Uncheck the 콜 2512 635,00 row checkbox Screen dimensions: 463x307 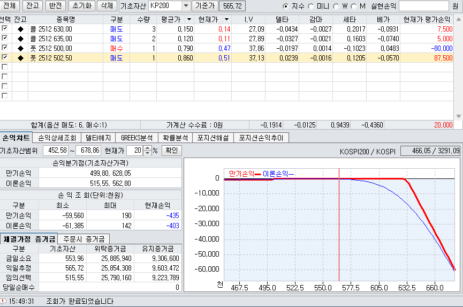4,38
